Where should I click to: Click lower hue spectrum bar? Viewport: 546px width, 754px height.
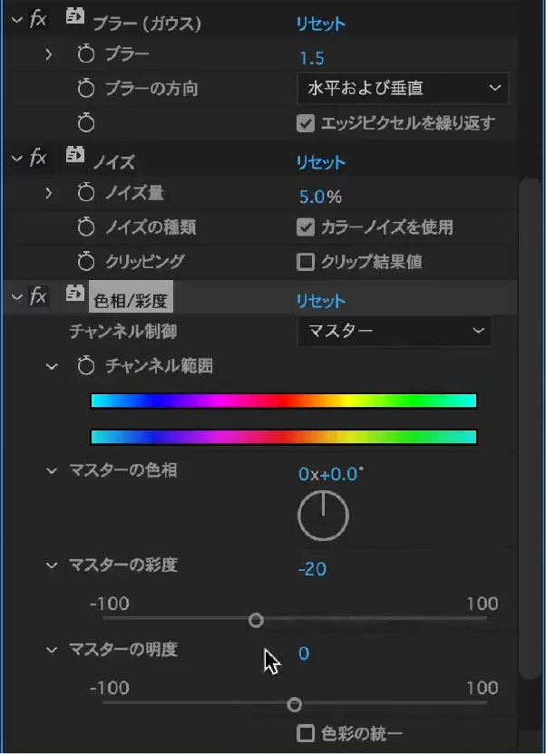click(x=284, y=437)
